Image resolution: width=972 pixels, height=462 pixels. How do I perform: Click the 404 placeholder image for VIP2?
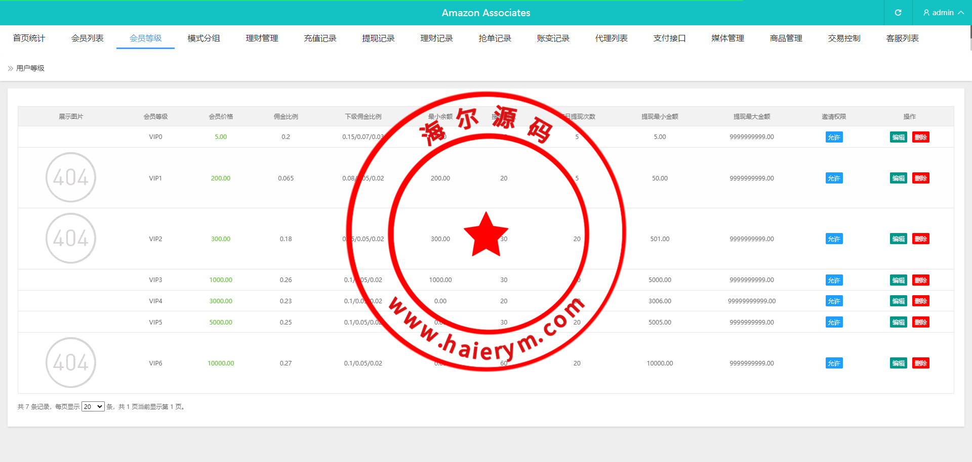(71, 238)
